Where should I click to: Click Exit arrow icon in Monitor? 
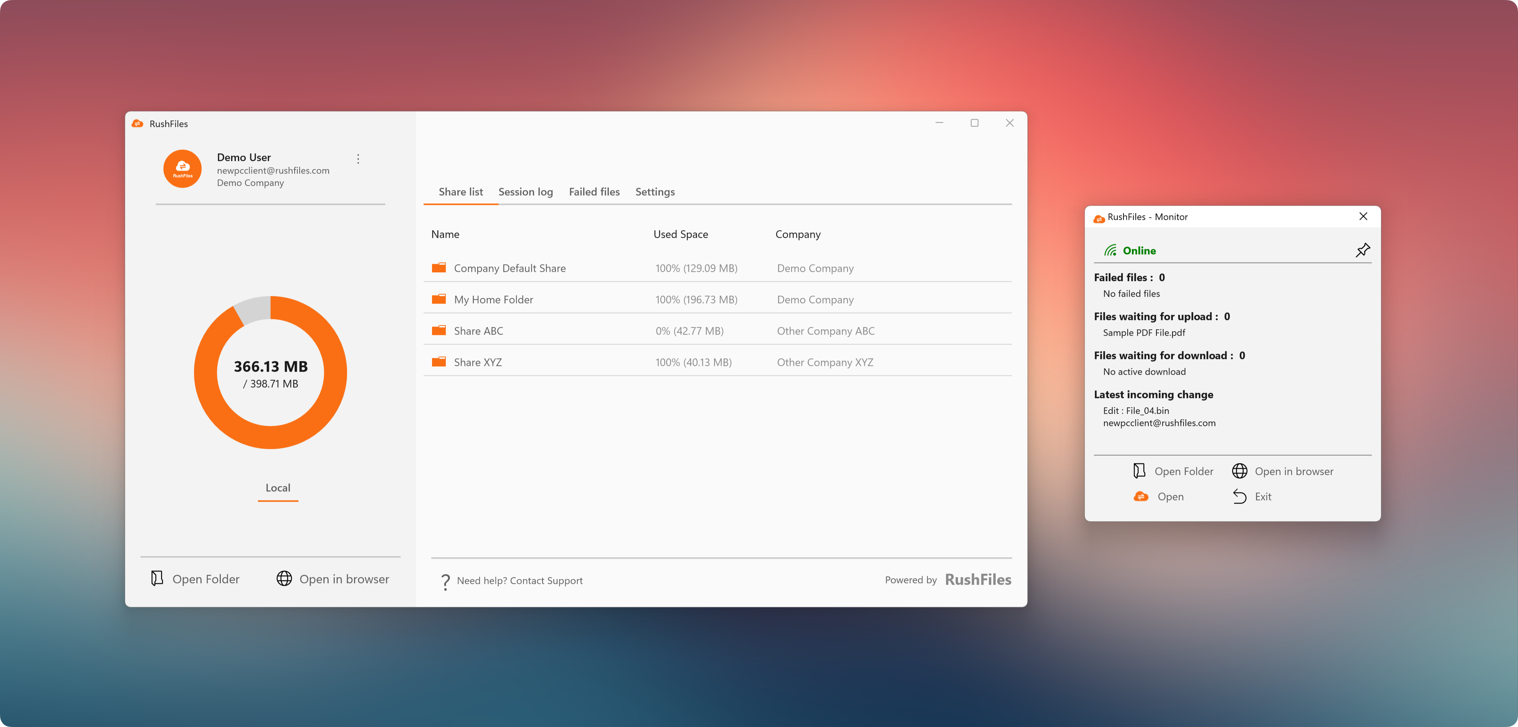click(x=1239, y=497)
